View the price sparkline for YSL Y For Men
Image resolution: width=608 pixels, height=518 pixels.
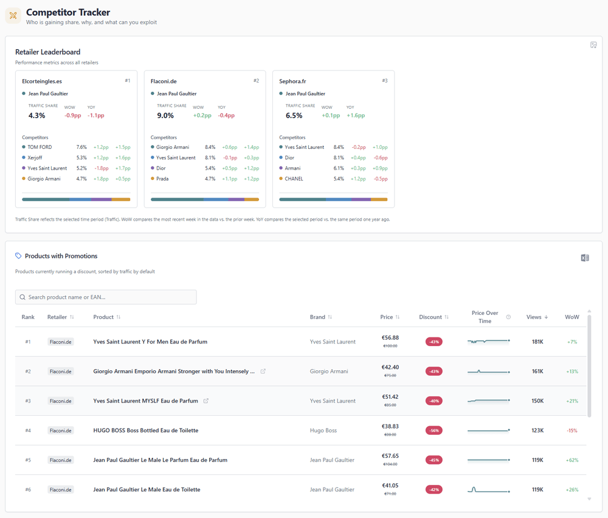coord(489,341)
